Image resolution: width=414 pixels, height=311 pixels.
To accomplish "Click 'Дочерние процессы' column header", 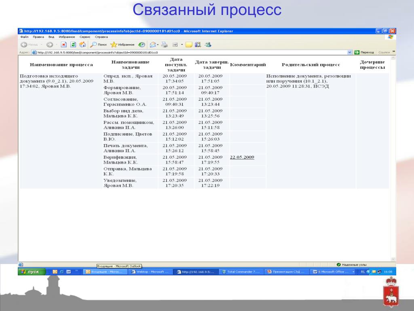I will [372, 65].
